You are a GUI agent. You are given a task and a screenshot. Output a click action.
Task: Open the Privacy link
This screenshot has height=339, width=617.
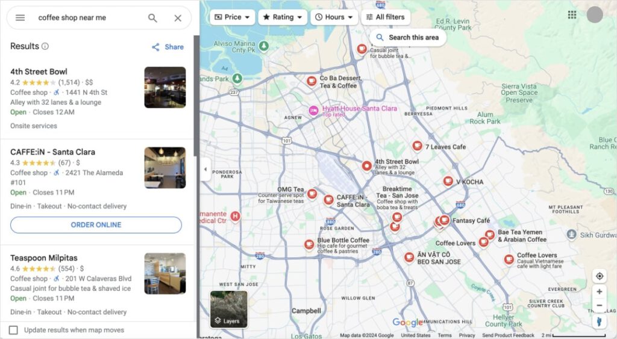coord(467,335)
